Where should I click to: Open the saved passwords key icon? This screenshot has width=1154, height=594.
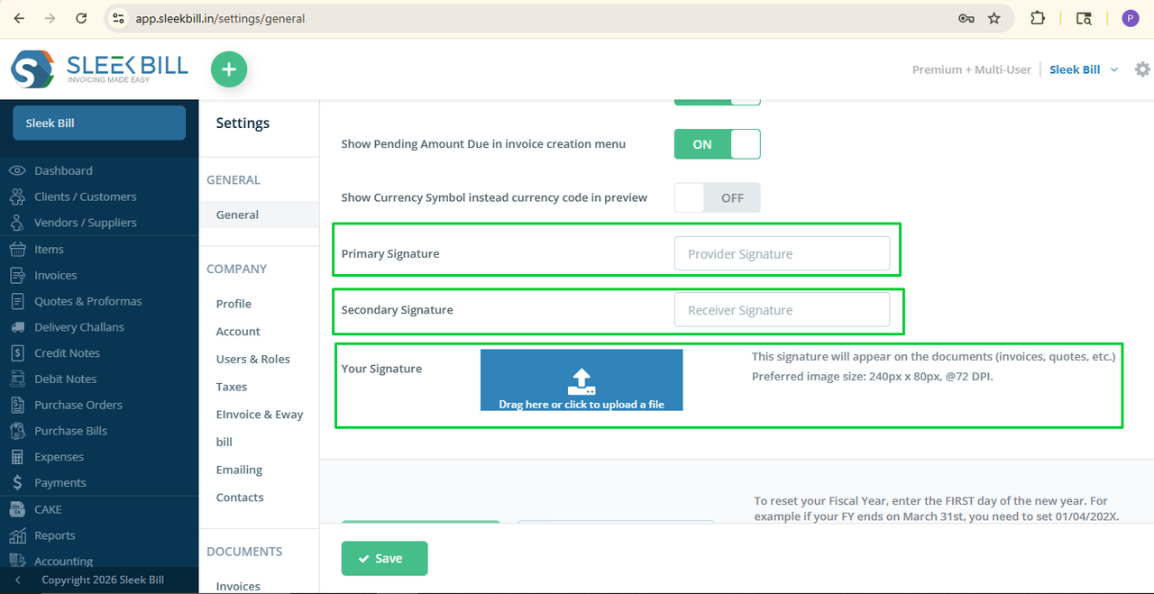[966, 18]
